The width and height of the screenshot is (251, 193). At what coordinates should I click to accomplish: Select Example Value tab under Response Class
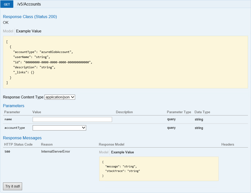pos(29,31)
